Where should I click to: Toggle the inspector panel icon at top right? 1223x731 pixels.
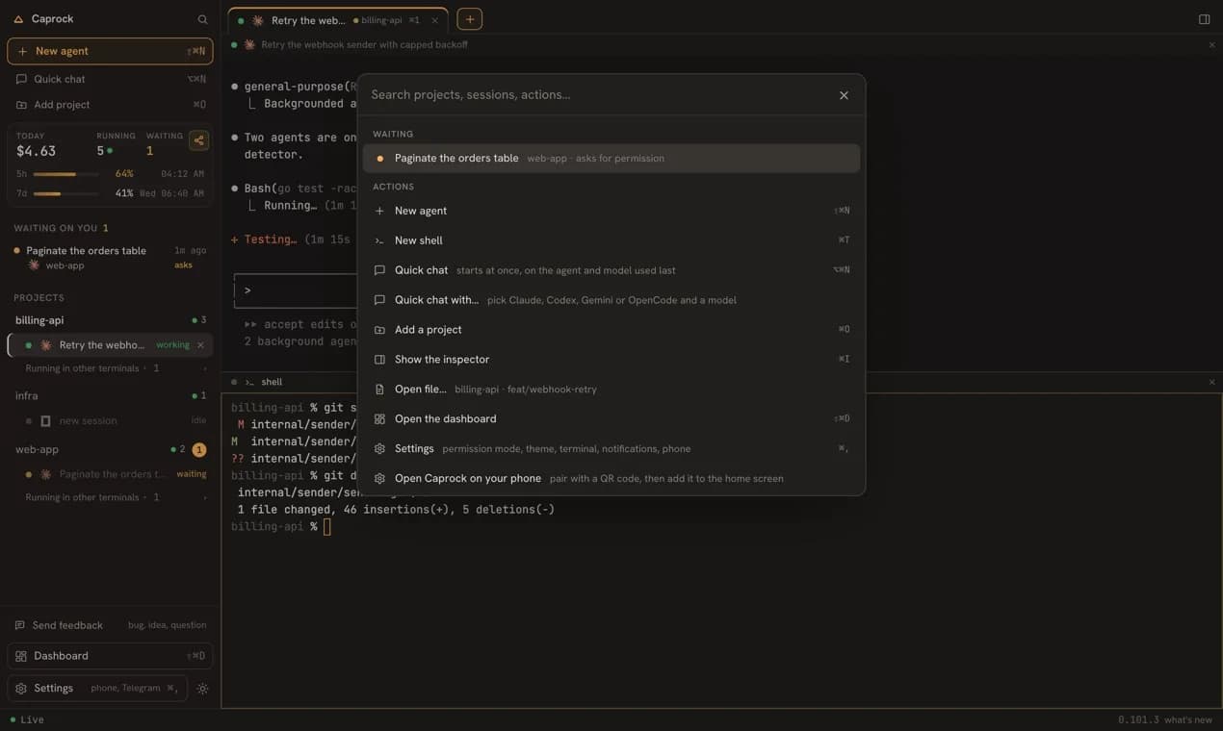1204,19
